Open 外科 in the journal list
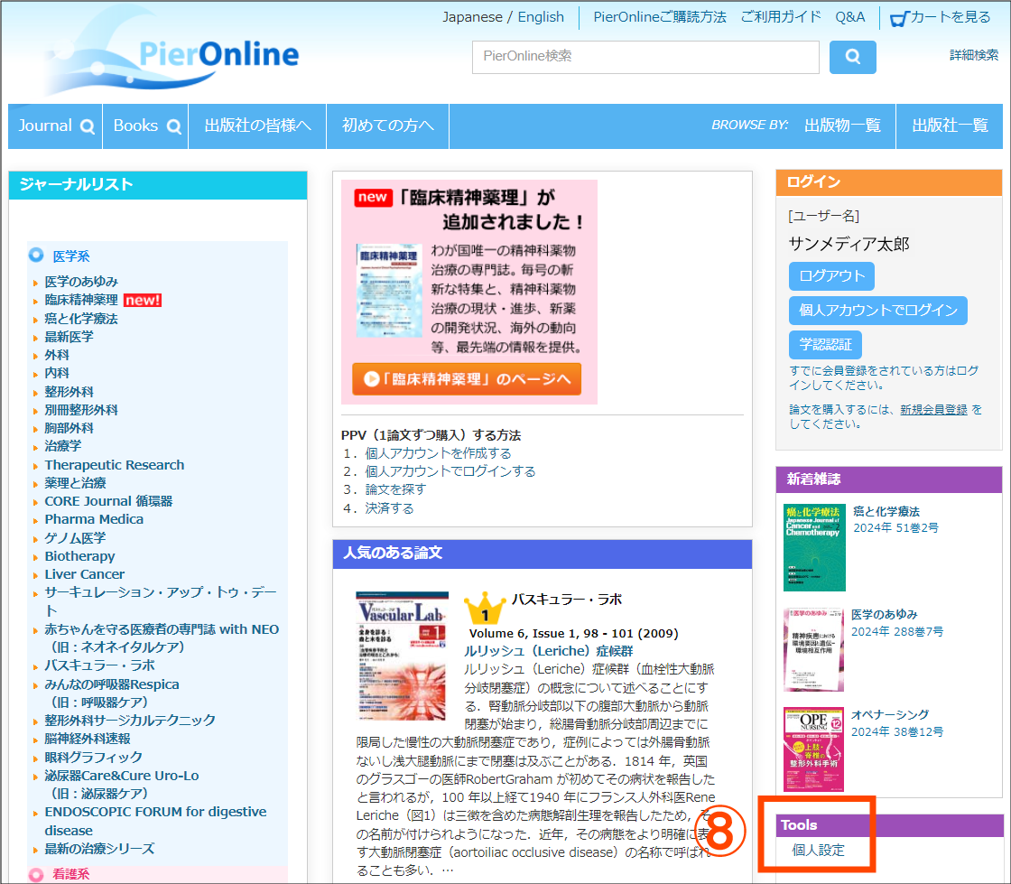This screenshot has width=1011, height=884. click(x=57, y=355)
